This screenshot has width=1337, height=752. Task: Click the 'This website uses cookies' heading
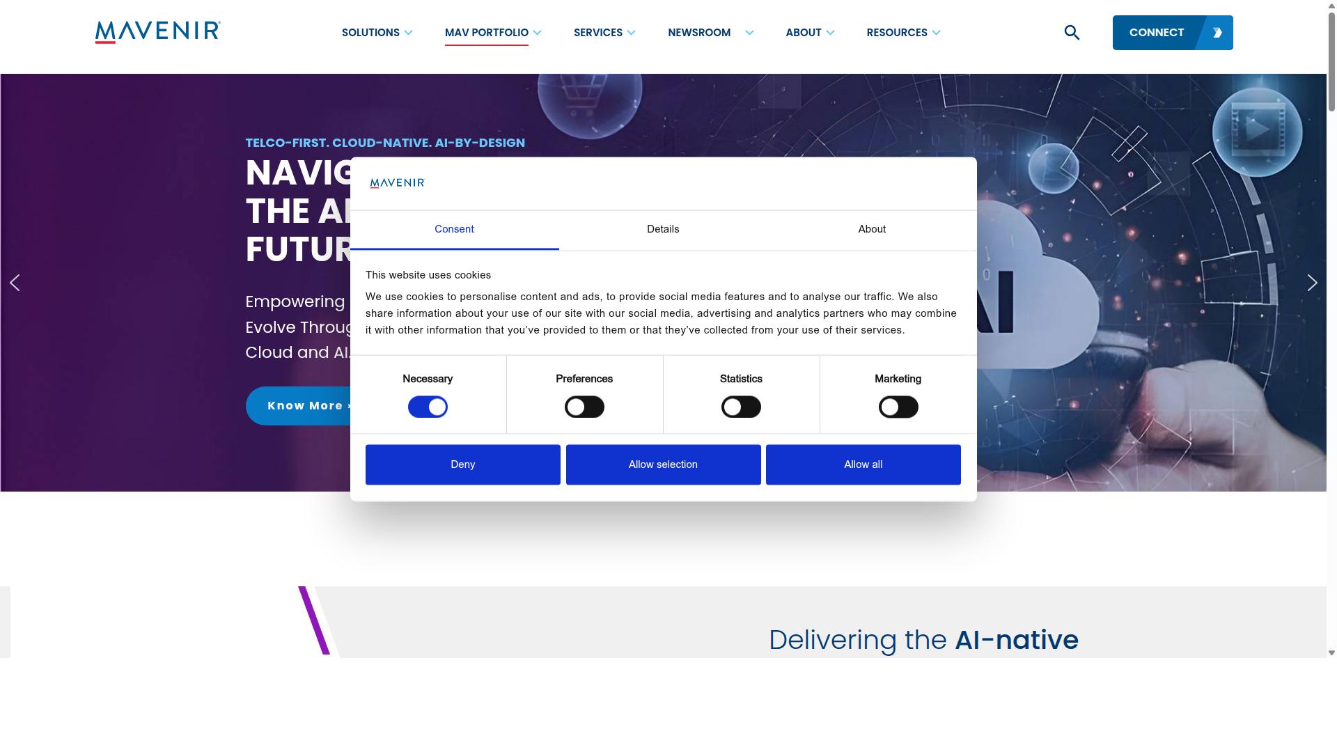coord(428,275)
